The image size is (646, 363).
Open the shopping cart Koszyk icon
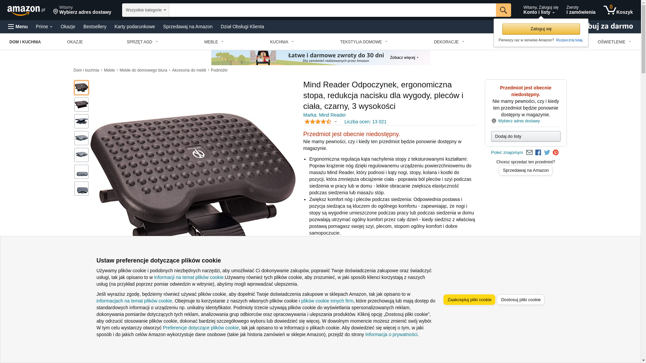pyautogui.click(x=618, y=10)
